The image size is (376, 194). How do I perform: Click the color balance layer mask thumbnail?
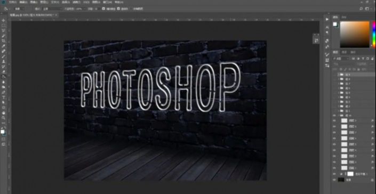tap(350, 174)
